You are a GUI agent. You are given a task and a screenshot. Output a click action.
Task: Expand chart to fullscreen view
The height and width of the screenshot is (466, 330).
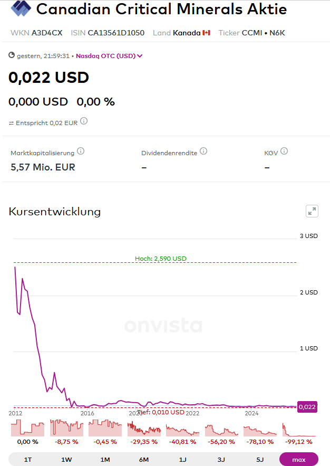[312, 211]
